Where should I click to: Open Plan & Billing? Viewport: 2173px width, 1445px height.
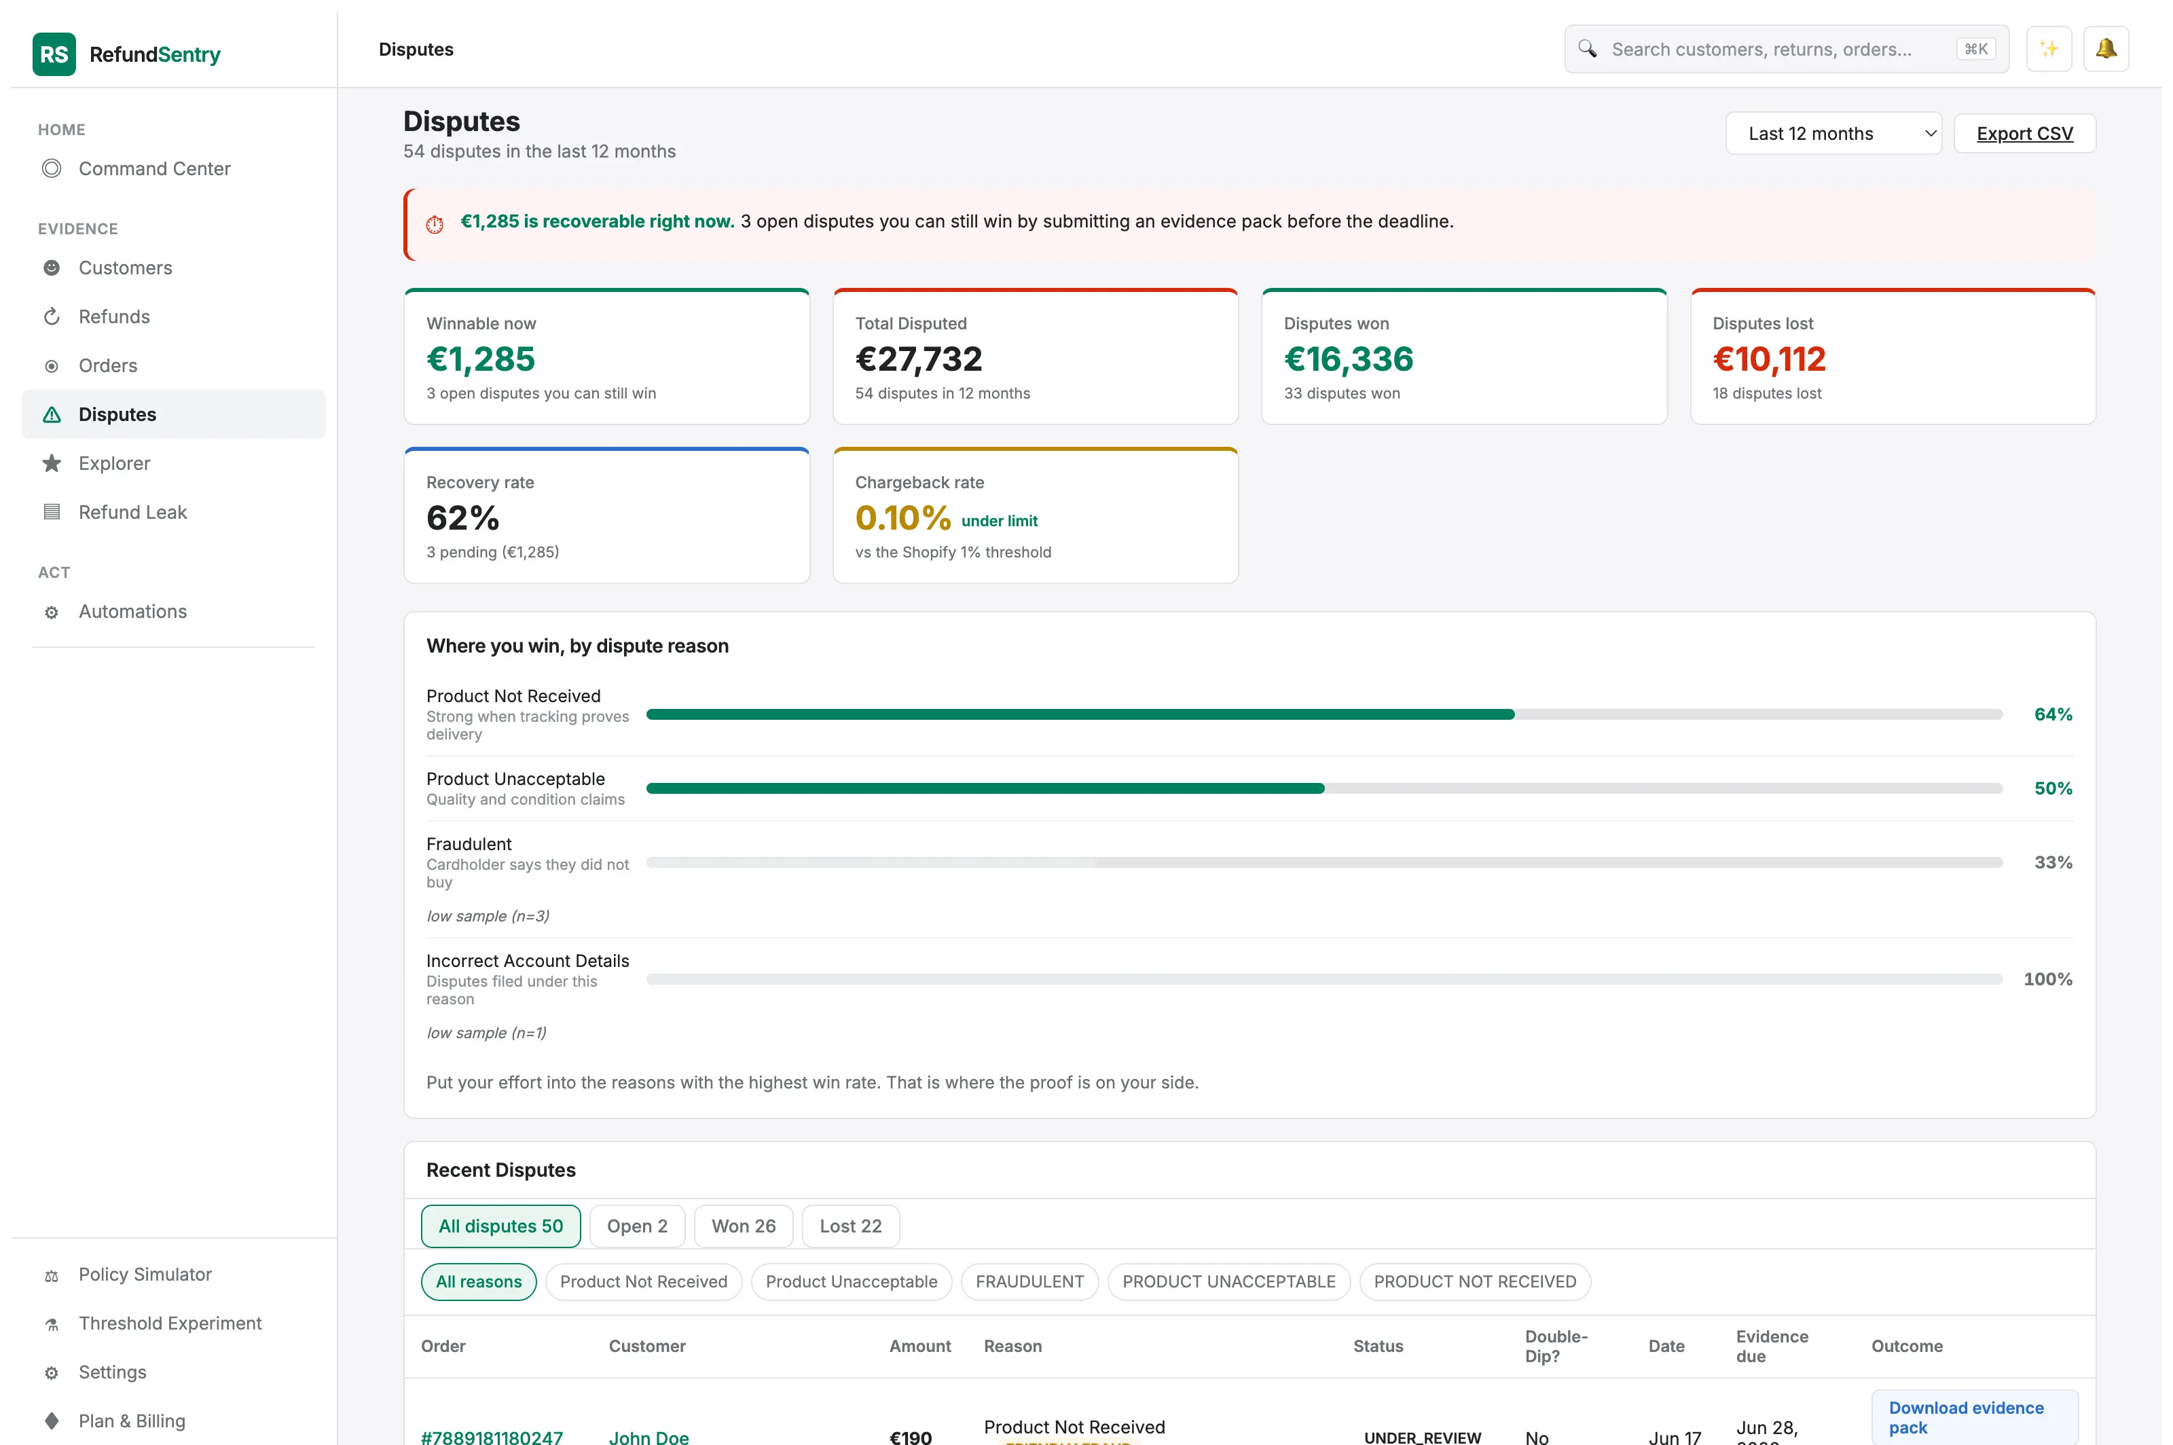(173, 1421)
